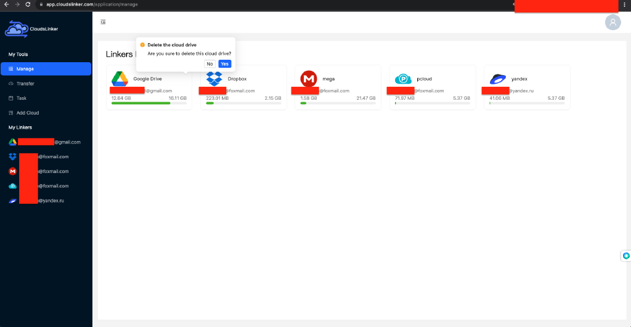
Task: Click the 12.64 GB used value
Action: [121, 98]
